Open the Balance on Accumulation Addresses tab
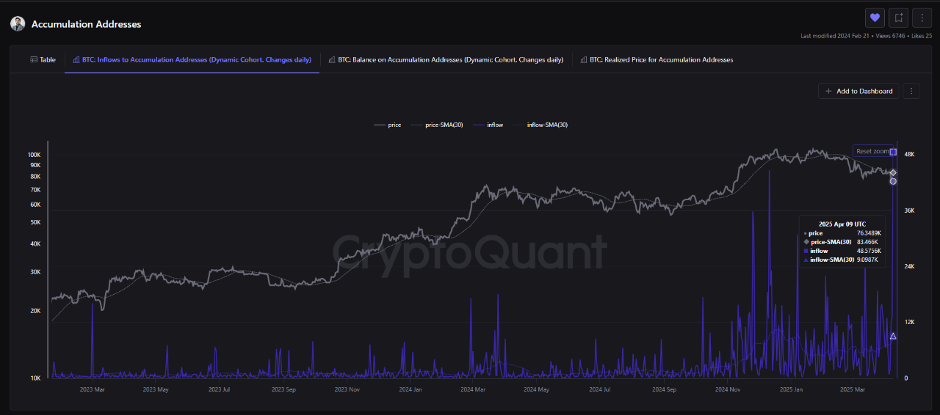Screen dimensions: 940x415 (446, 60)
